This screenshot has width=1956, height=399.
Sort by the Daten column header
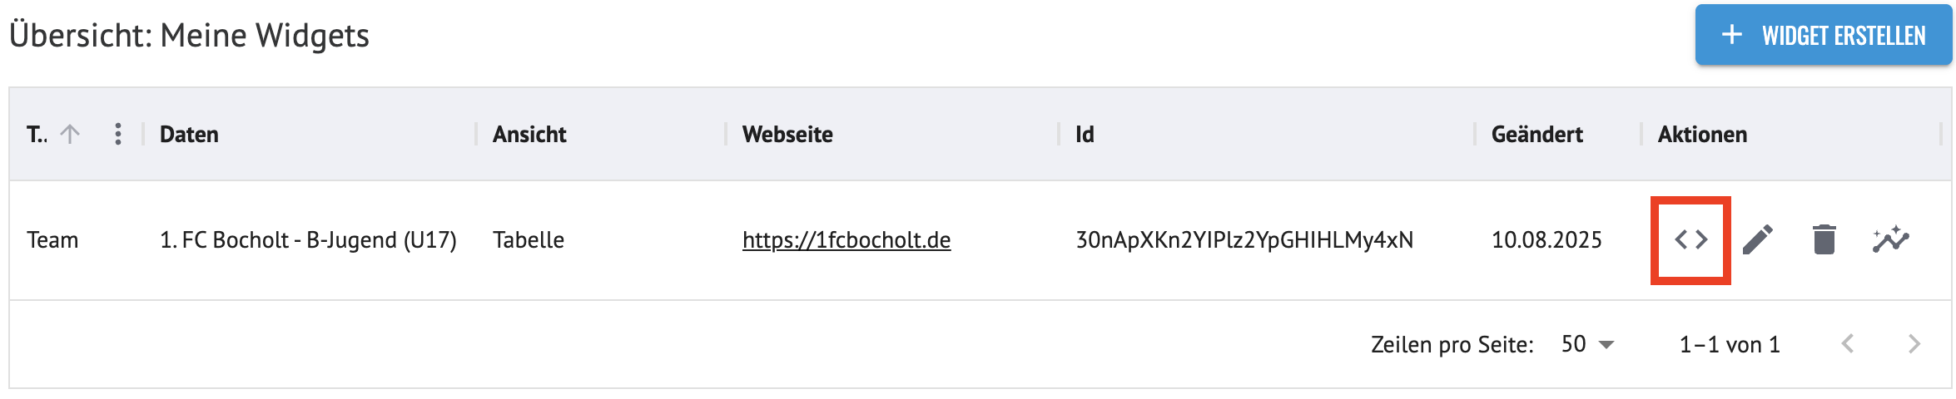click(189, 135)
